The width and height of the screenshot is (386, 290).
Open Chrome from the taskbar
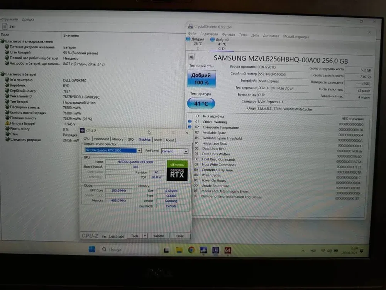pyautogui.click(x=191, y=250)
